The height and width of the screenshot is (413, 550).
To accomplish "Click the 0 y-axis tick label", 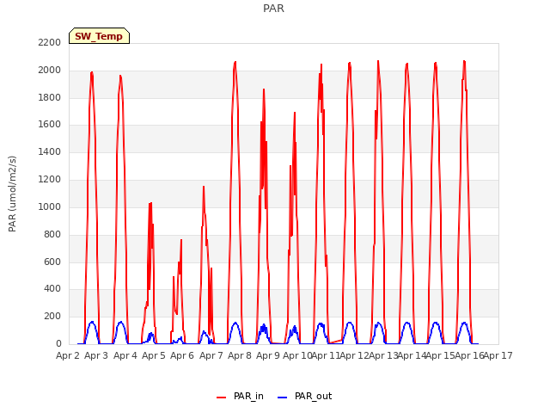I will pos(58,343).
